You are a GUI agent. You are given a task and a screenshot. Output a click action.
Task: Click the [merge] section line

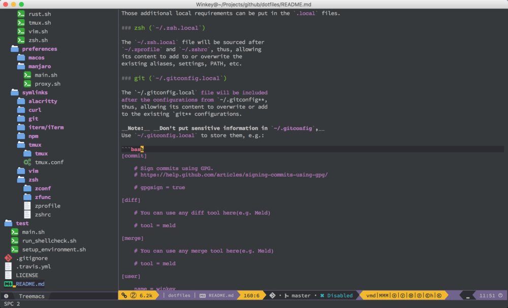133,238
